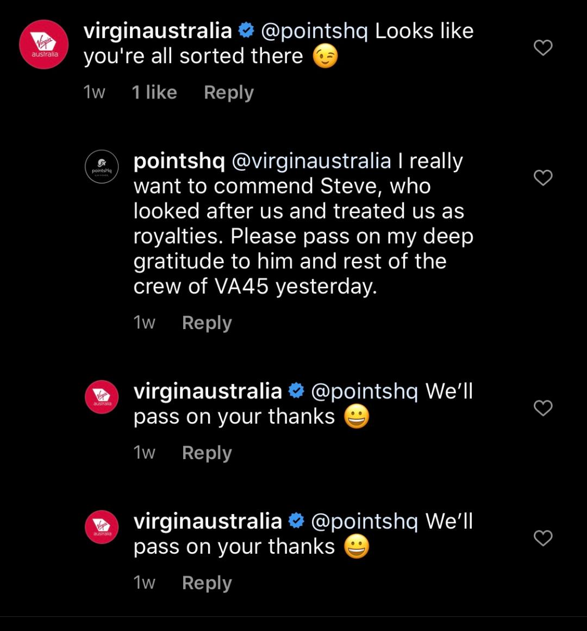Heart the last "We'll pass on your thanks" reply
The width and height of the screenshot is (587, 631).
[543, 538]
